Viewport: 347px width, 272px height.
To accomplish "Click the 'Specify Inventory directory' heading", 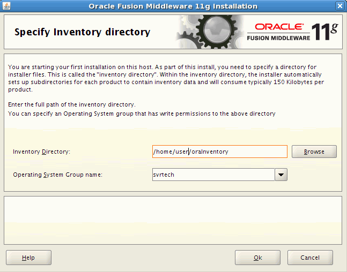I will (82, 32).
